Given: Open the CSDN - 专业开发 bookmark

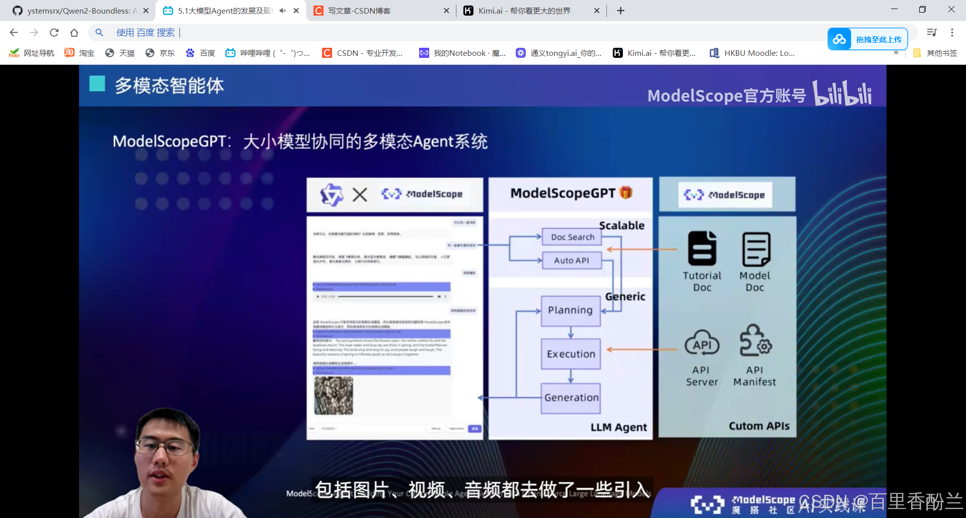Looking at the screenshot, I should [x=363, y=53].
